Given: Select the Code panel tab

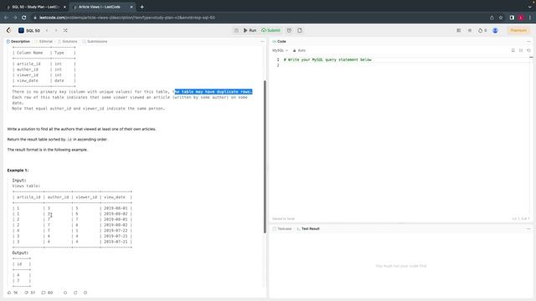Looking at the screenshot, I should pos(279,41).
